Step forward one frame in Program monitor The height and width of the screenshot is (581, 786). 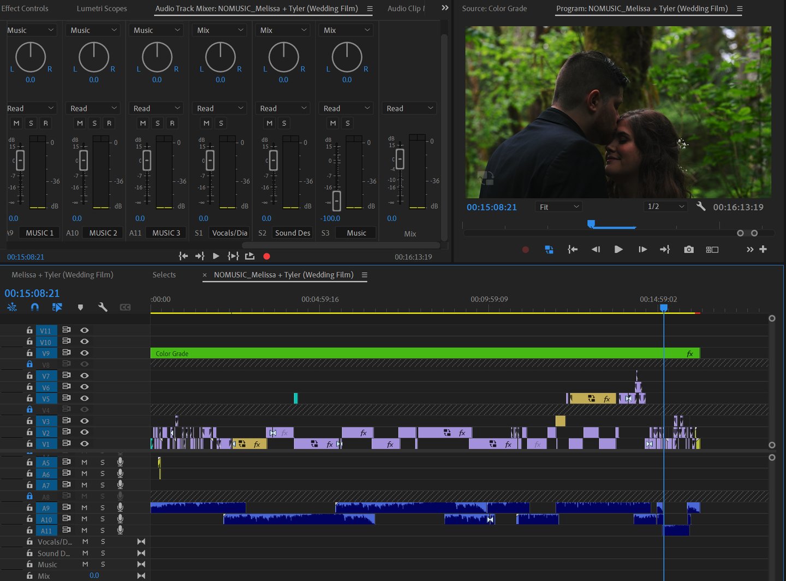point(642,250)
